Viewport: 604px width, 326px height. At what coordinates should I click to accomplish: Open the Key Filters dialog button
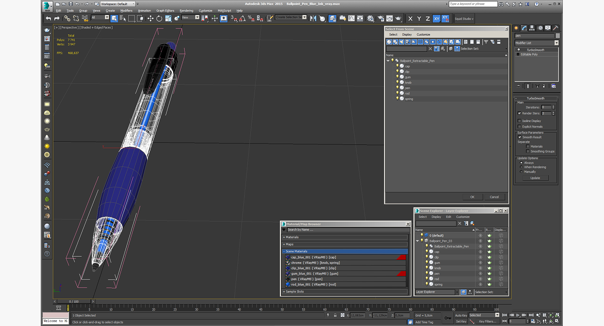point(488,322)
